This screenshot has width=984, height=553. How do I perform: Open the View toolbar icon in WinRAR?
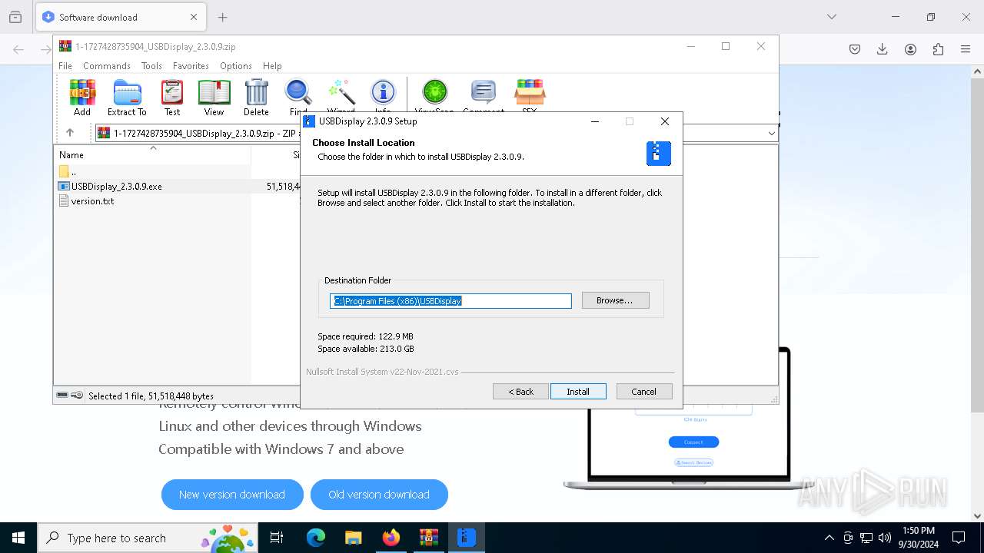click(214, 98)
